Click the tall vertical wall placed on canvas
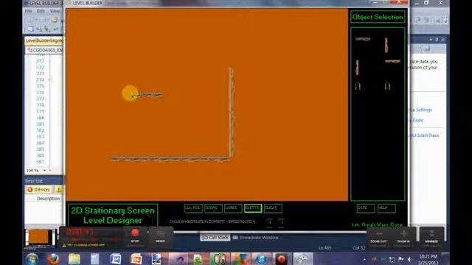The image size is (472, 265). click(232, 113)
